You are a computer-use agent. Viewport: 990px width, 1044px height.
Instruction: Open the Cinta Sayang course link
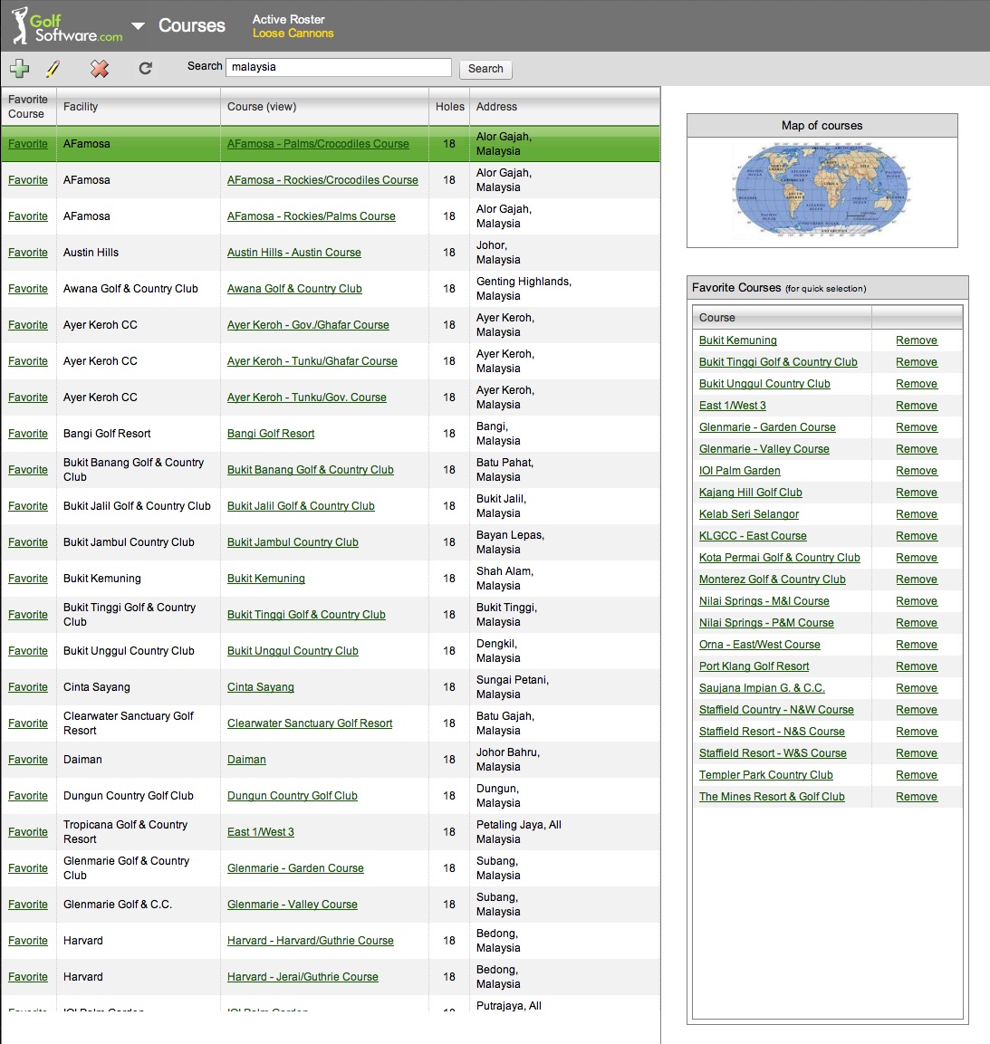[261, 687]
